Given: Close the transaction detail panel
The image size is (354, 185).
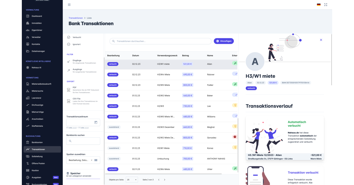Looking at the screenshot, I should pos(321,40).
